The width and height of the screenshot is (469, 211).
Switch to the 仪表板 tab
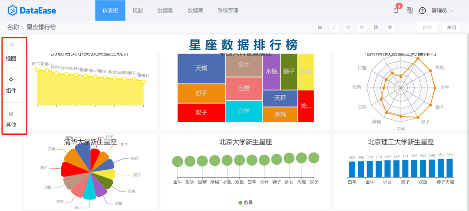pos(110,10)
